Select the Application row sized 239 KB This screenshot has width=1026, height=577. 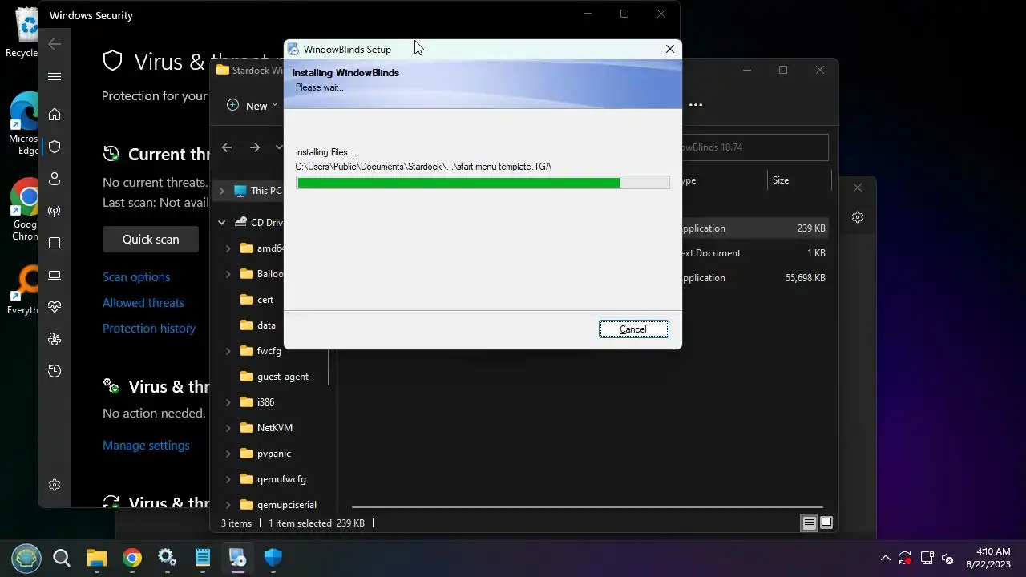753,228
